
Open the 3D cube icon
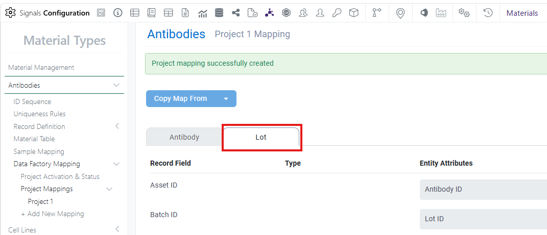point(354,13)
